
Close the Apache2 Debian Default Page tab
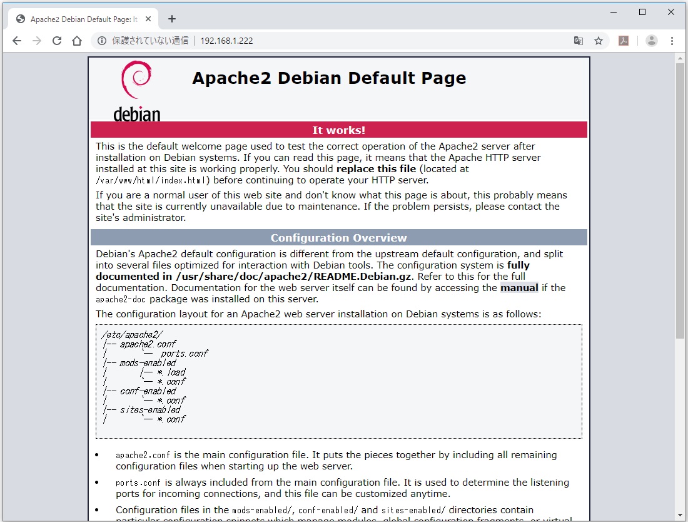pos(149,19)
